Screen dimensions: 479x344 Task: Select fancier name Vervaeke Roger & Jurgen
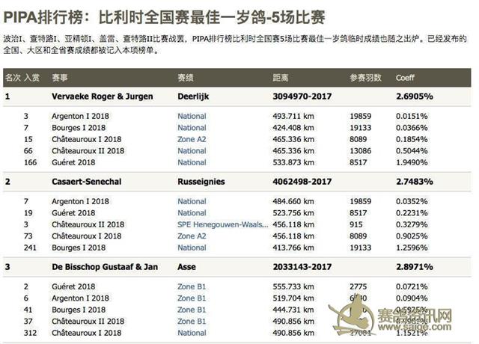[103, 96]
